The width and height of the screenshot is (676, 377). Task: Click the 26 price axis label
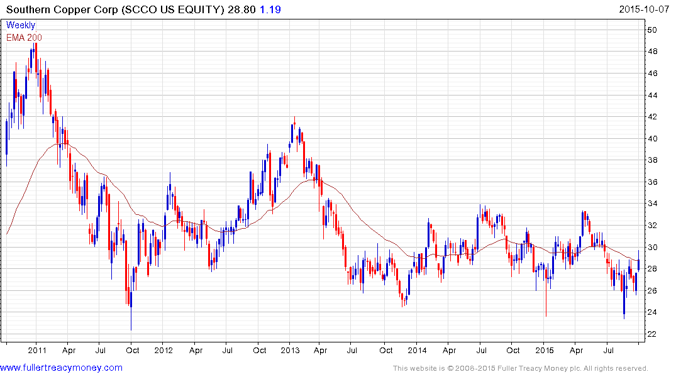(652, 290)
